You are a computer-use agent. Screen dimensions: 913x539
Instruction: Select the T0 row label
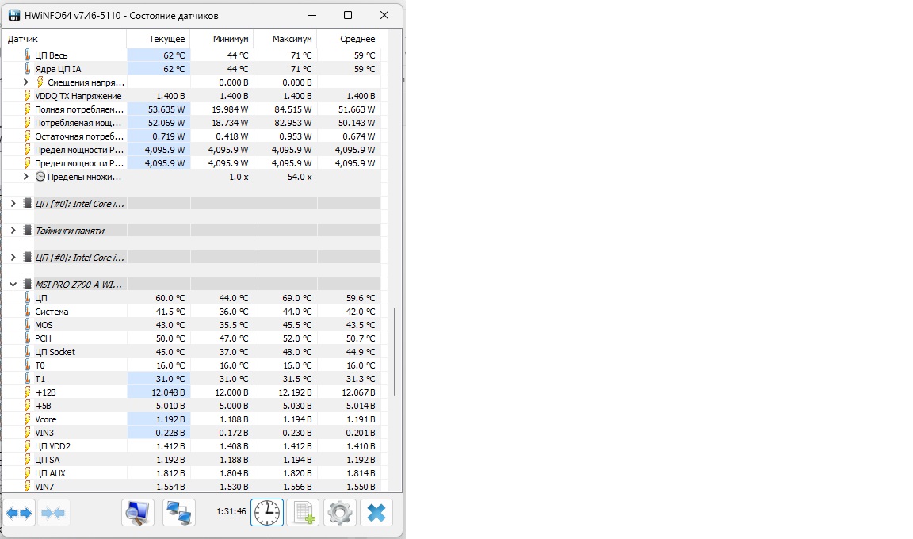tap(40, 365)
